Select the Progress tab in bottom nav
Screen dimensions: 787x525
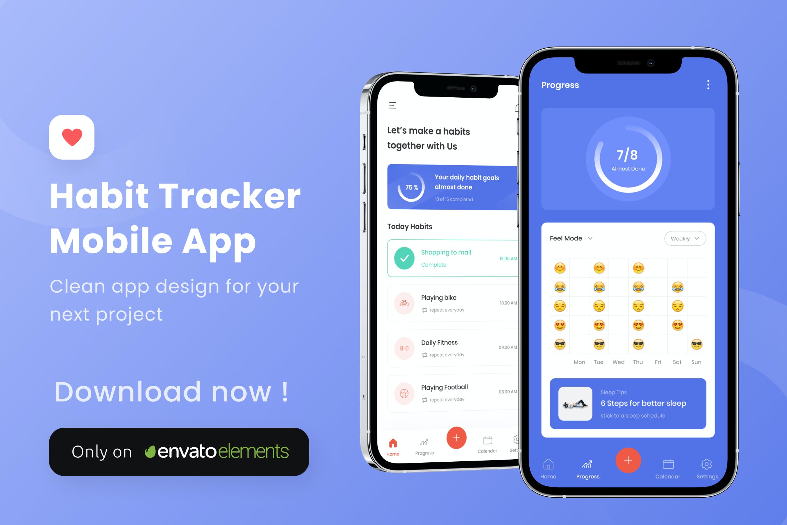[587, 469]
